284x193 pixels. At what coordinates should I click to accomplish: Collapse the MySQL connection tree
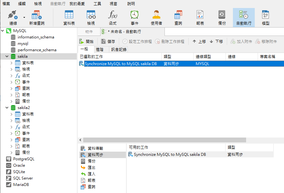point(3,31)
